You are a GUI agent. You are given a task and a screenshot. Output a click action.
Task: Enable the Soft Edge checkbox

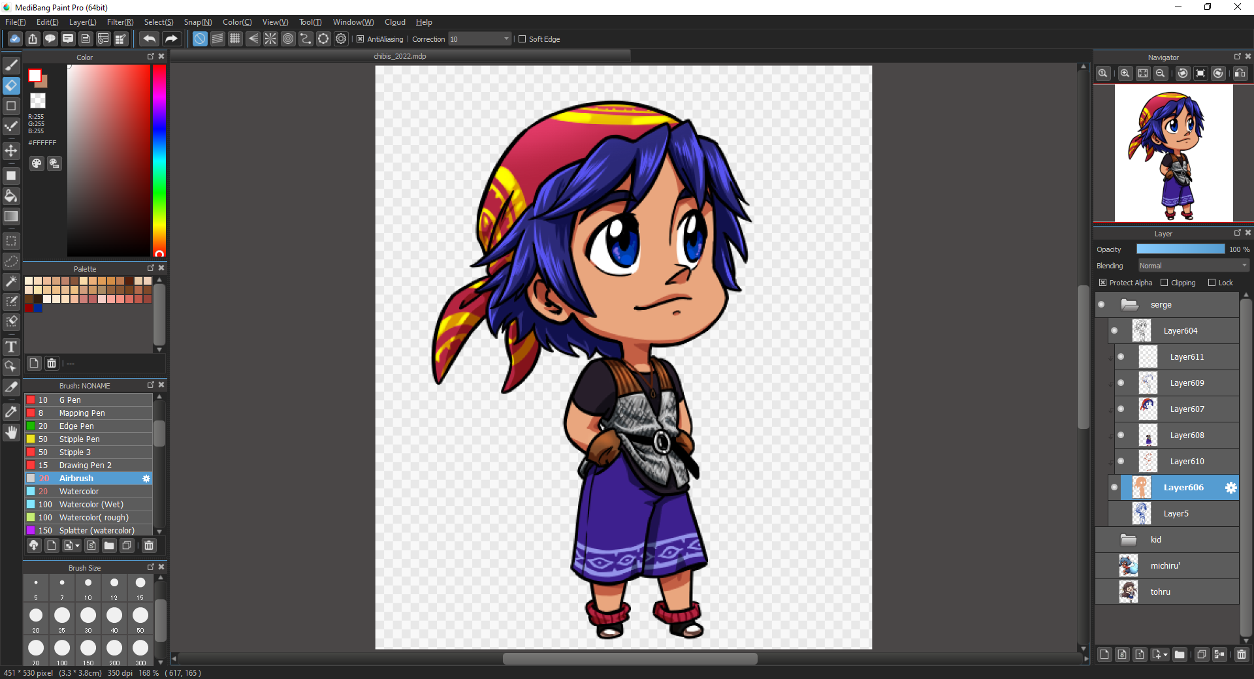point(522,39)
